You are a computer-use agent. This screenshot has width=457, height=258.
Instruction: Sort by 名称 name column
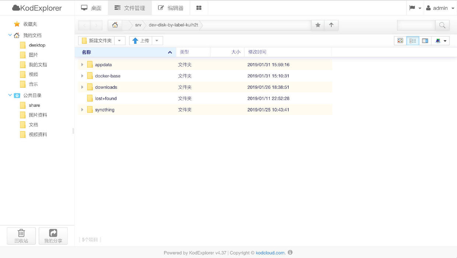126,52
